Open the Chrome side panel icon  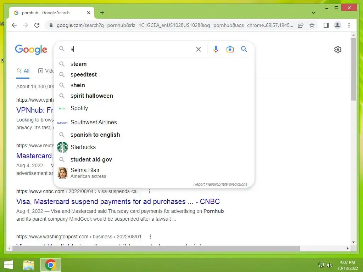(326, 25)
